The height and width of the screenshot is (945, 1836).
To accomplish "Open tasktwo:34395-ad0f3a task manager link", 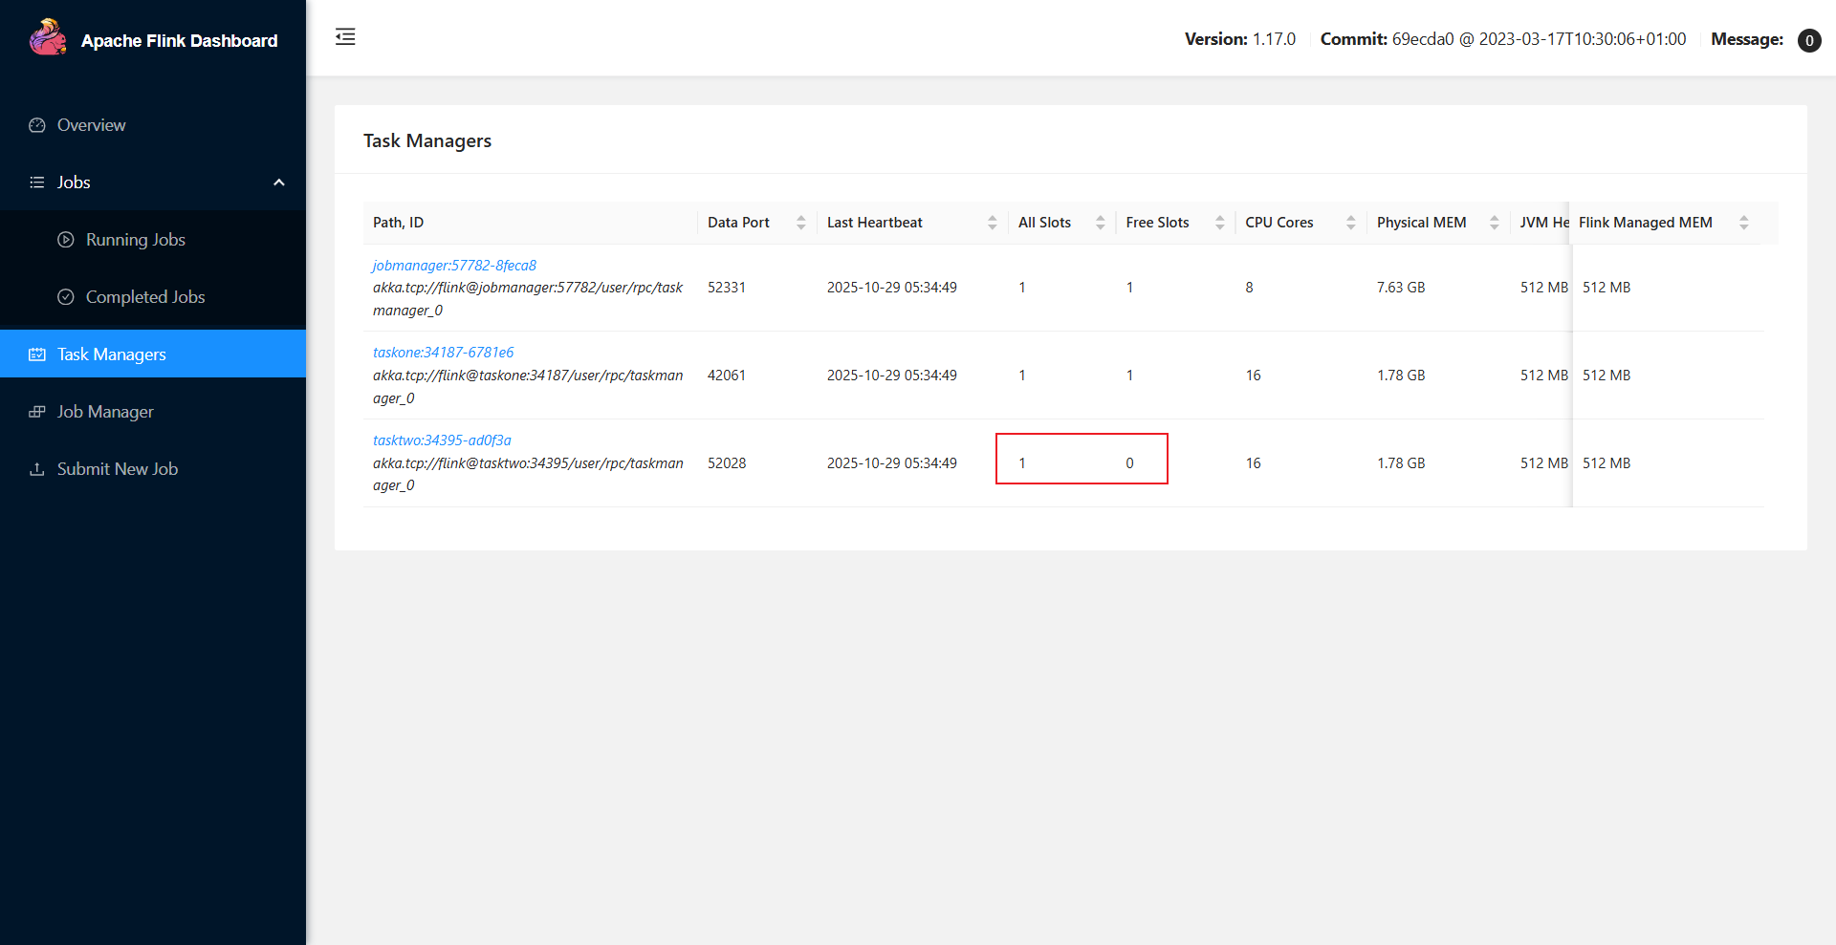I will pos(442,440).
